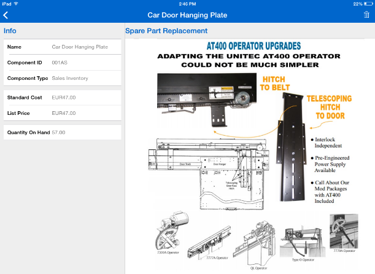
Task: Edit the List Price EUR47.00 field
Action: tap(64, 113)
